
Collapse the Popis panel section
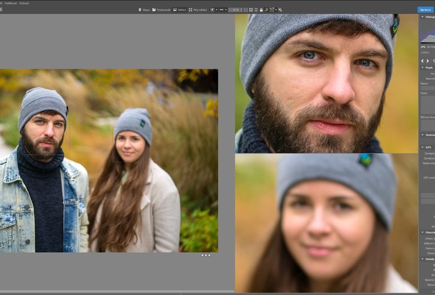pyautogui.click(x=422, y=67)
